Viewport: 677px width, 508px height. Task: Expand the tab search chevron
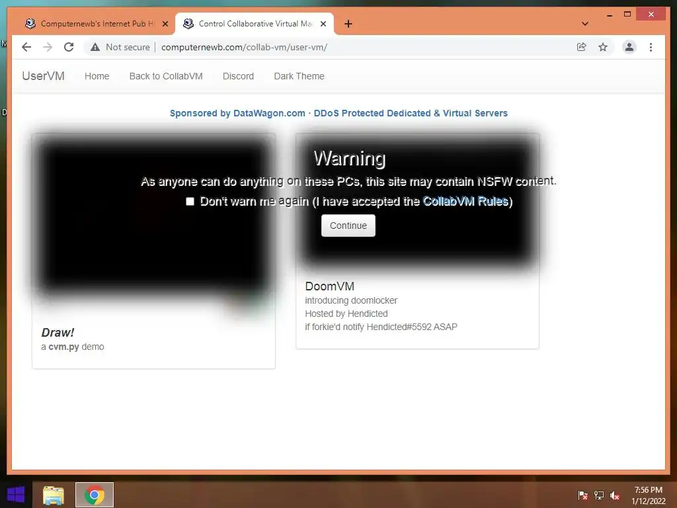[585, 24]
